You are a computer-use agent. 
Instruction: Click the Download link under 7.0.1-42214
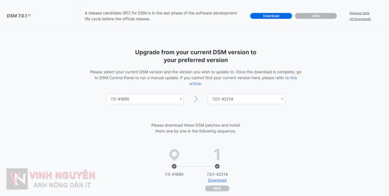pos(217,180)
